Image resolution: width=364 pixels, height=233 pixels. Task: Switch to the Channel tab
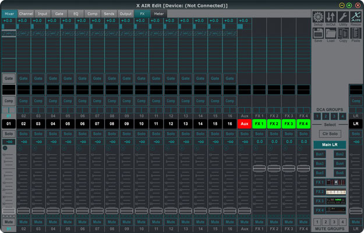26,14
